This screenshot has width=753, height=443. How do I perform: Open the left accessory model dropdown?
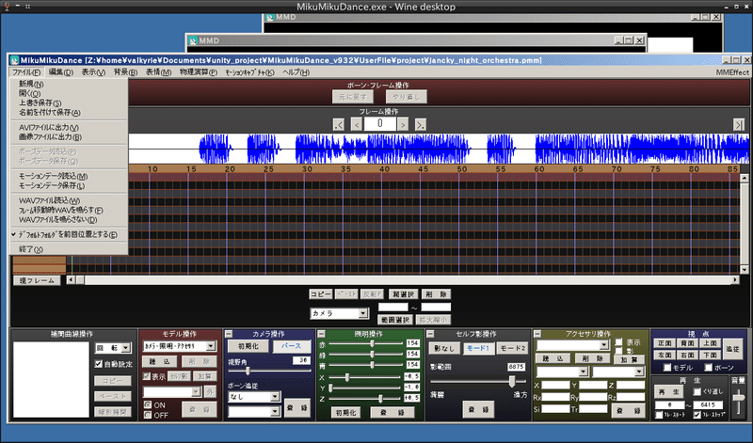(583, 372)
